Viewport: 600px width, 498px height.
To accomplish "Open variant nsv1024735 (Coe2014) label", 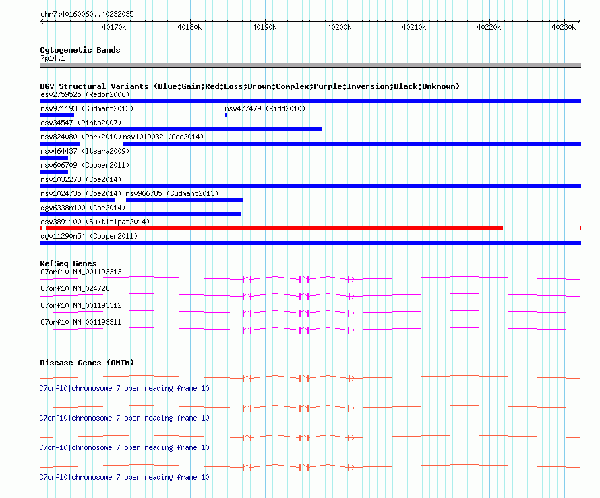I will pyautogui.click(x=81, y=193).
